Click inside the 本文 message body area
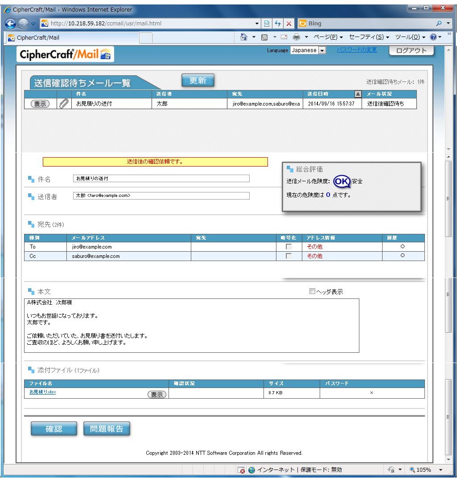This screenshot has width=457, height=490. pos(191,326)
